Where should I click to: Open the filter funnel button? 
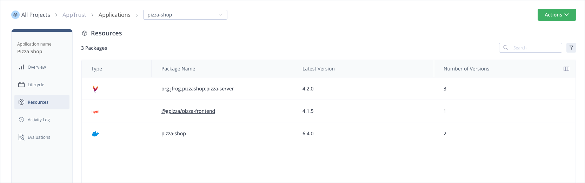(571, 48)
